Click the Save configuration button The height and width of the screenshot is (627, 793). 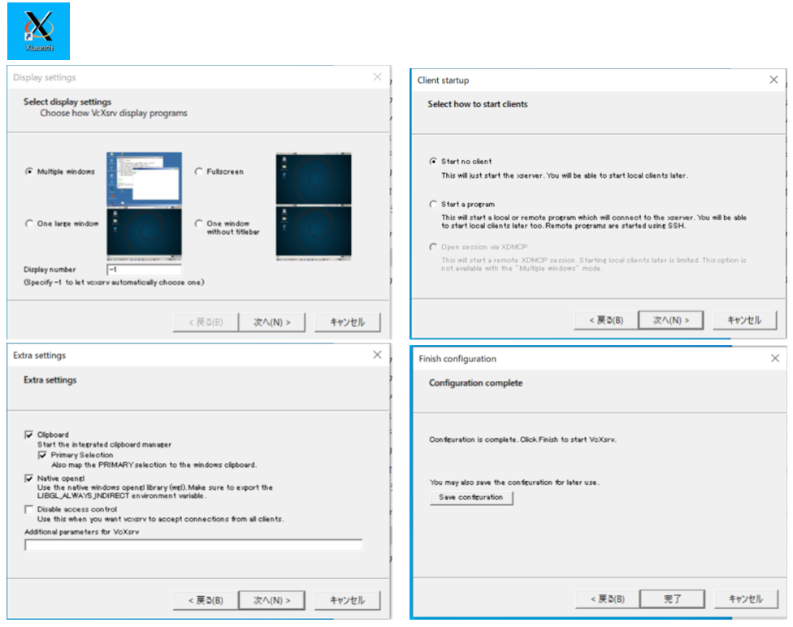[x=471, y=498]
